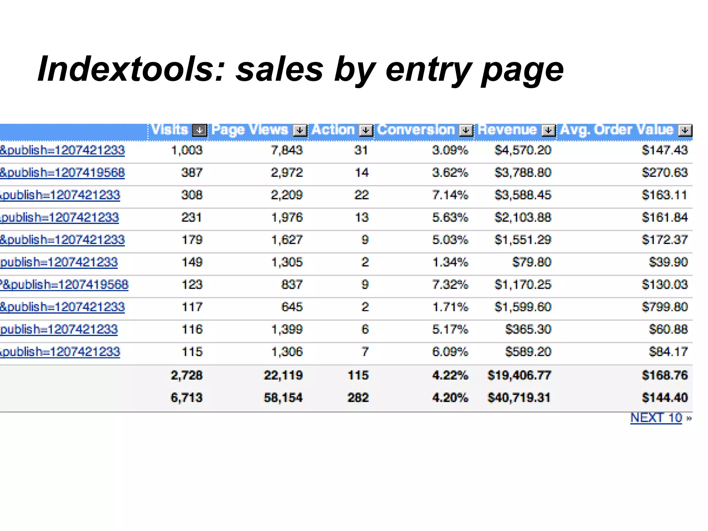Viewport: 708px width, 531px height.
Task: Click the Conversion column header text
Action: click(416, 130)
